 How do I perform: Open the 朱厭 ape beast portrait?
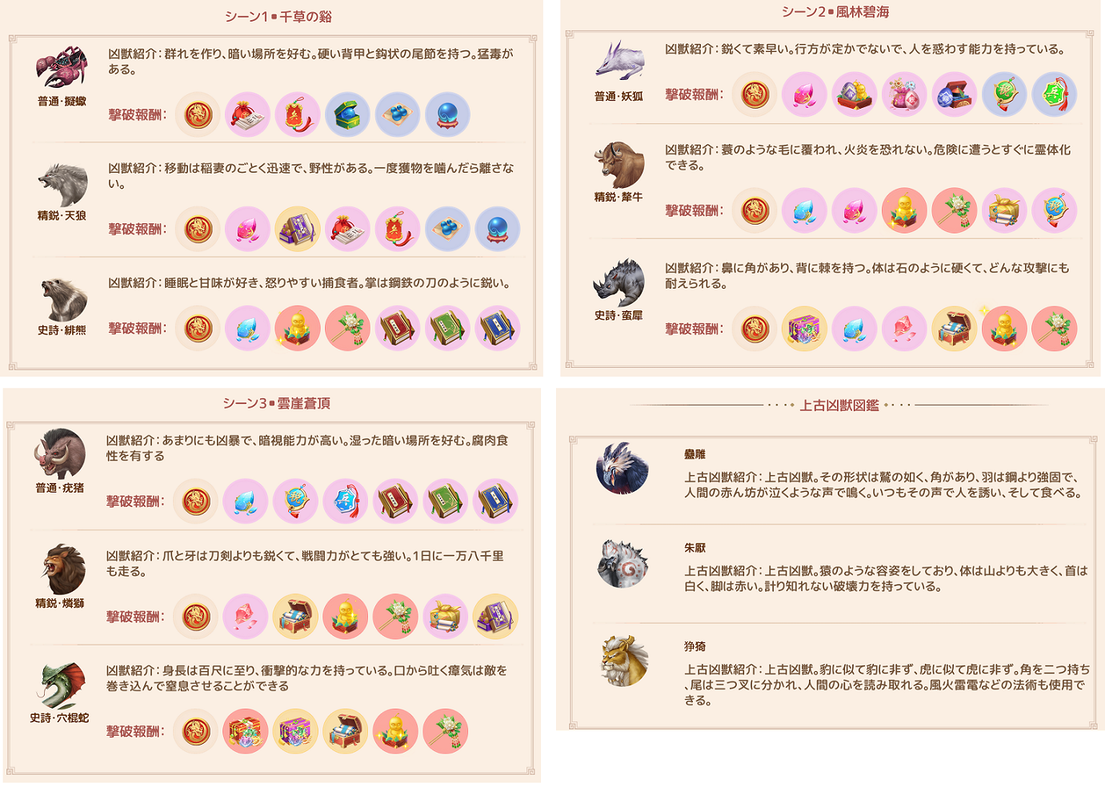622,564
